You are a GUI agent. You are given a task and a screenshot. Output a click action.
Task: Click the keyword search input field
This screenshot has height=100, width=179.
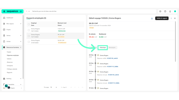point(94,11)
